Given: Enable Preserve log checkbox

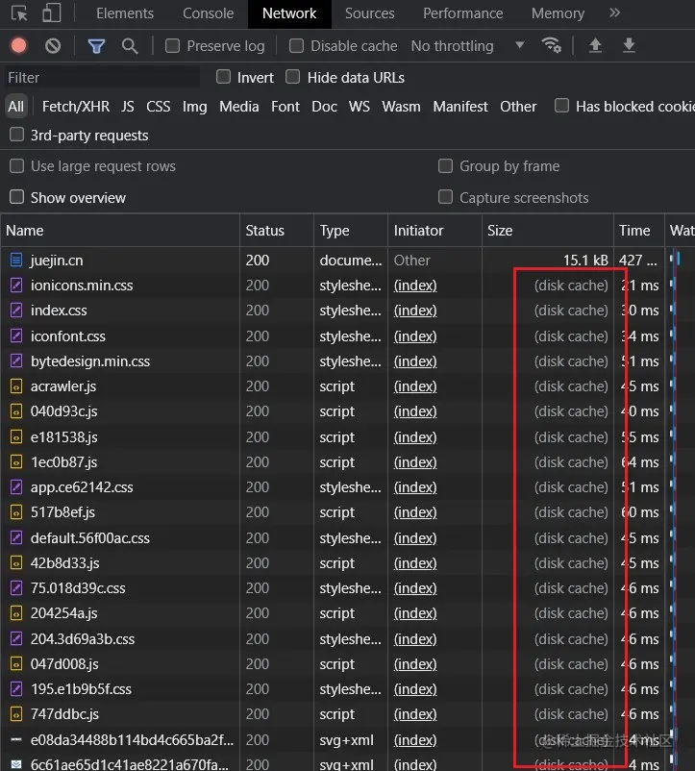Looking at the screenshot, I should (172, 46).
